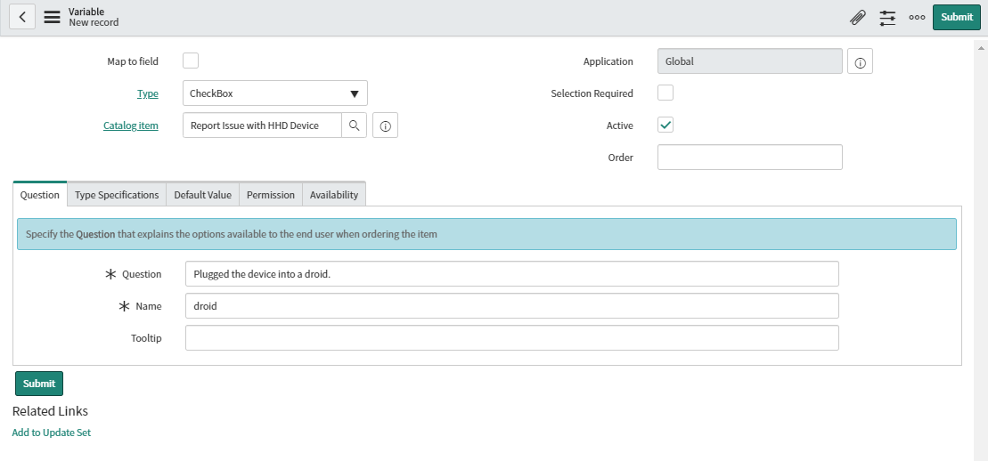Open the Type Specifications tab
This screenshot has width=988, height=461.
click(x=117, y=195)
